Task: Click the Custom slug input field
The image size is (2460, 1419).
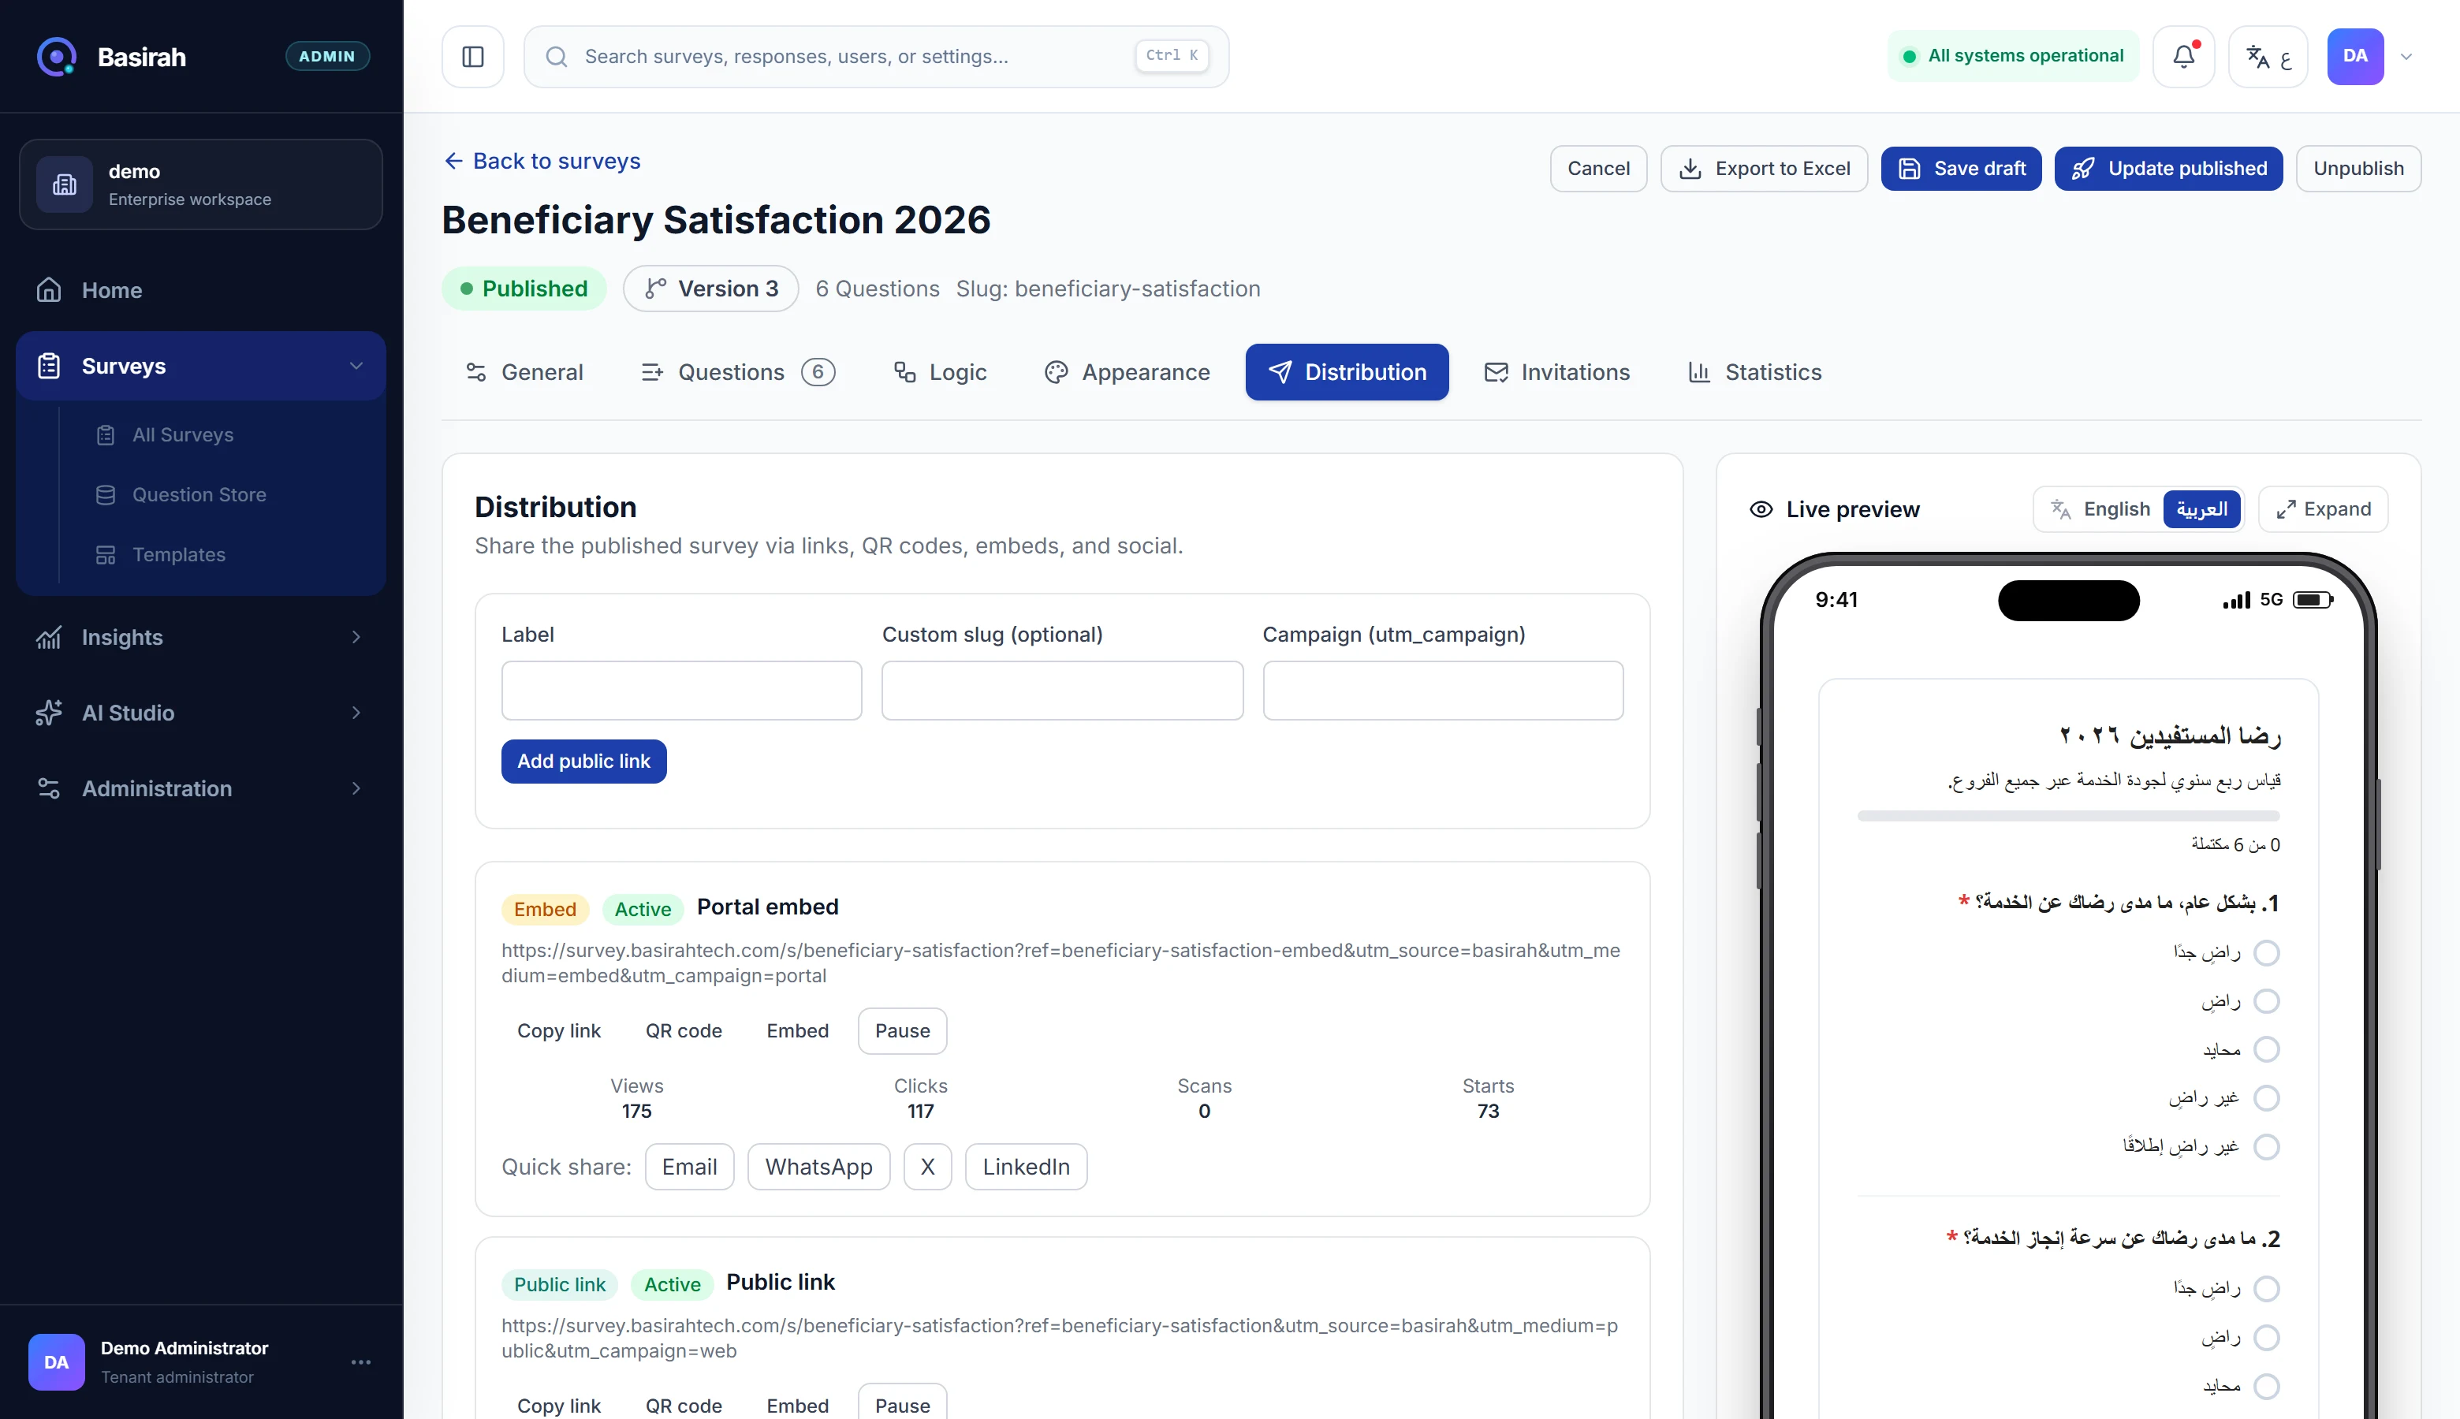Action: click(x=1062, y=691)
